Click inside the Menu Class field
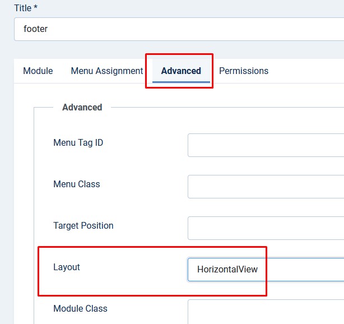The height and width of the screenshot is (324, 344). [x=266, y=187]
